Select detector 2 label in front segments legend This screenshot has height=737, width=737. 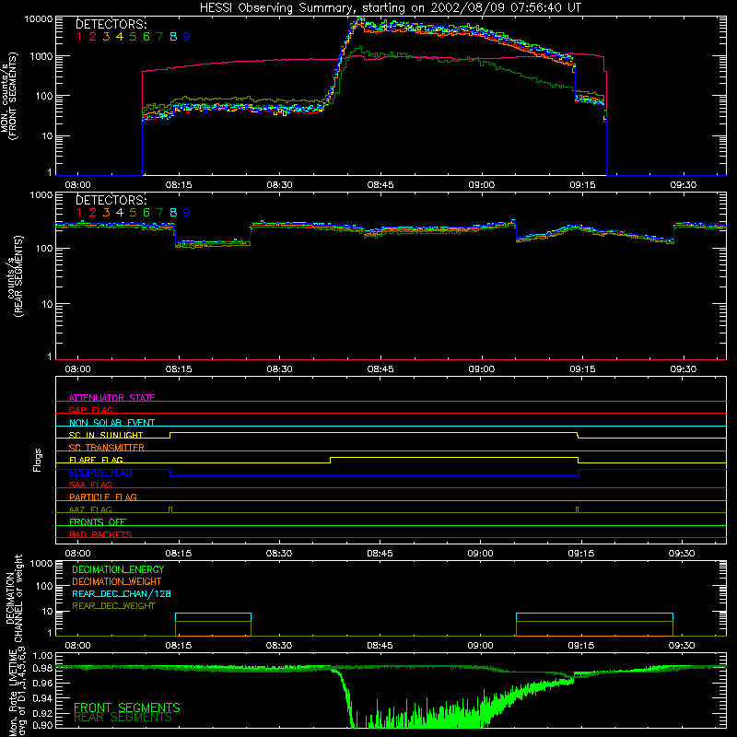[93, 37]
